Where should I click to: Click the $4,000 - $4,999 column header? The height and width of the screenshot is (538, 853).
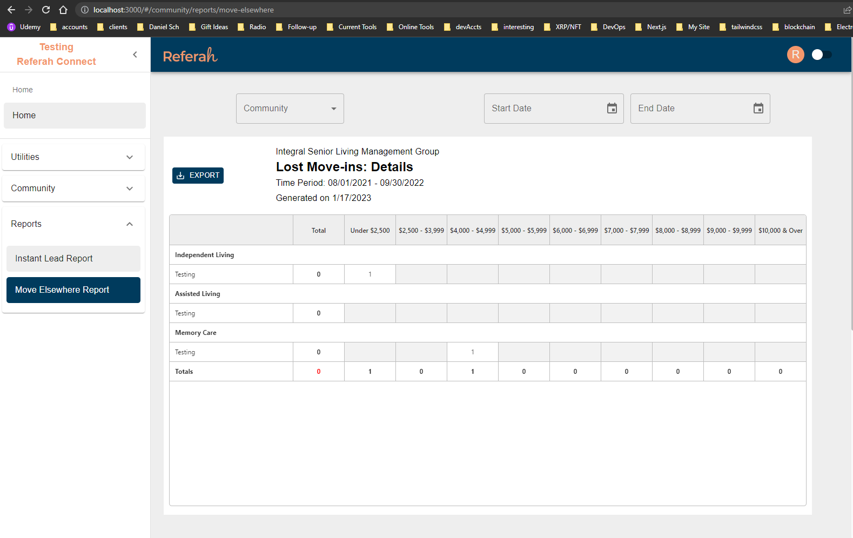pos(473,231)
